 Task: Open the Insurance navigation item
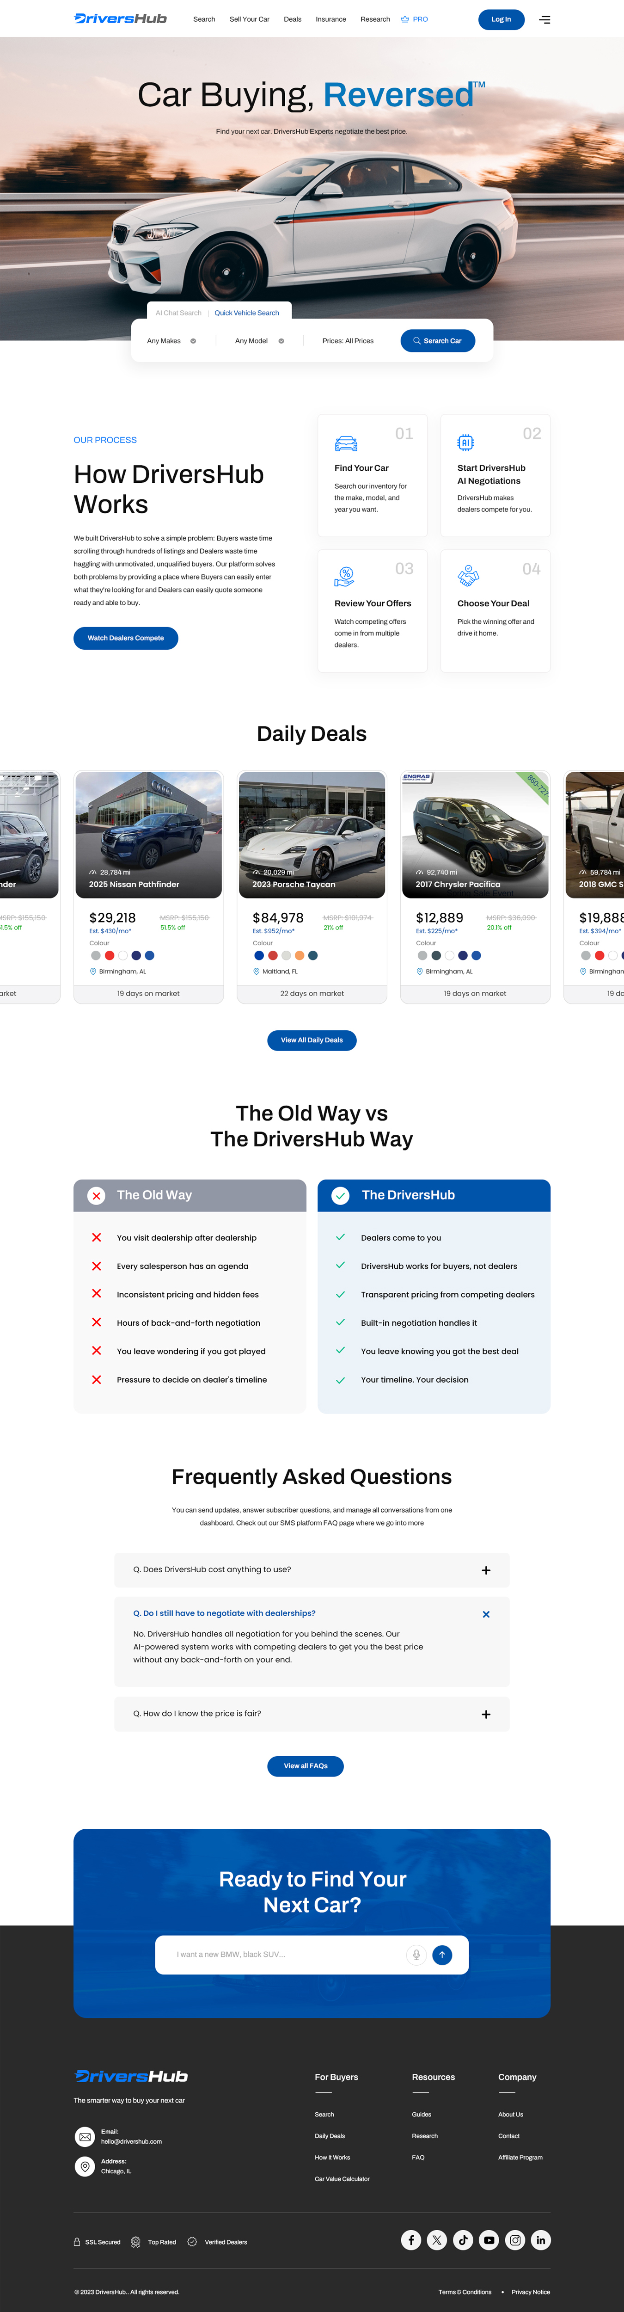click(331, 19)
